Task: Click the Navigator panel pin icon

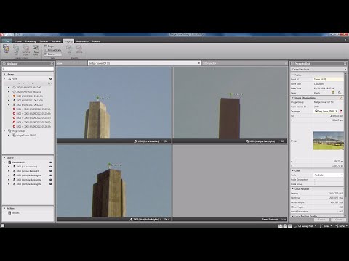Action: pyautogui.click(x=52, y=64)
